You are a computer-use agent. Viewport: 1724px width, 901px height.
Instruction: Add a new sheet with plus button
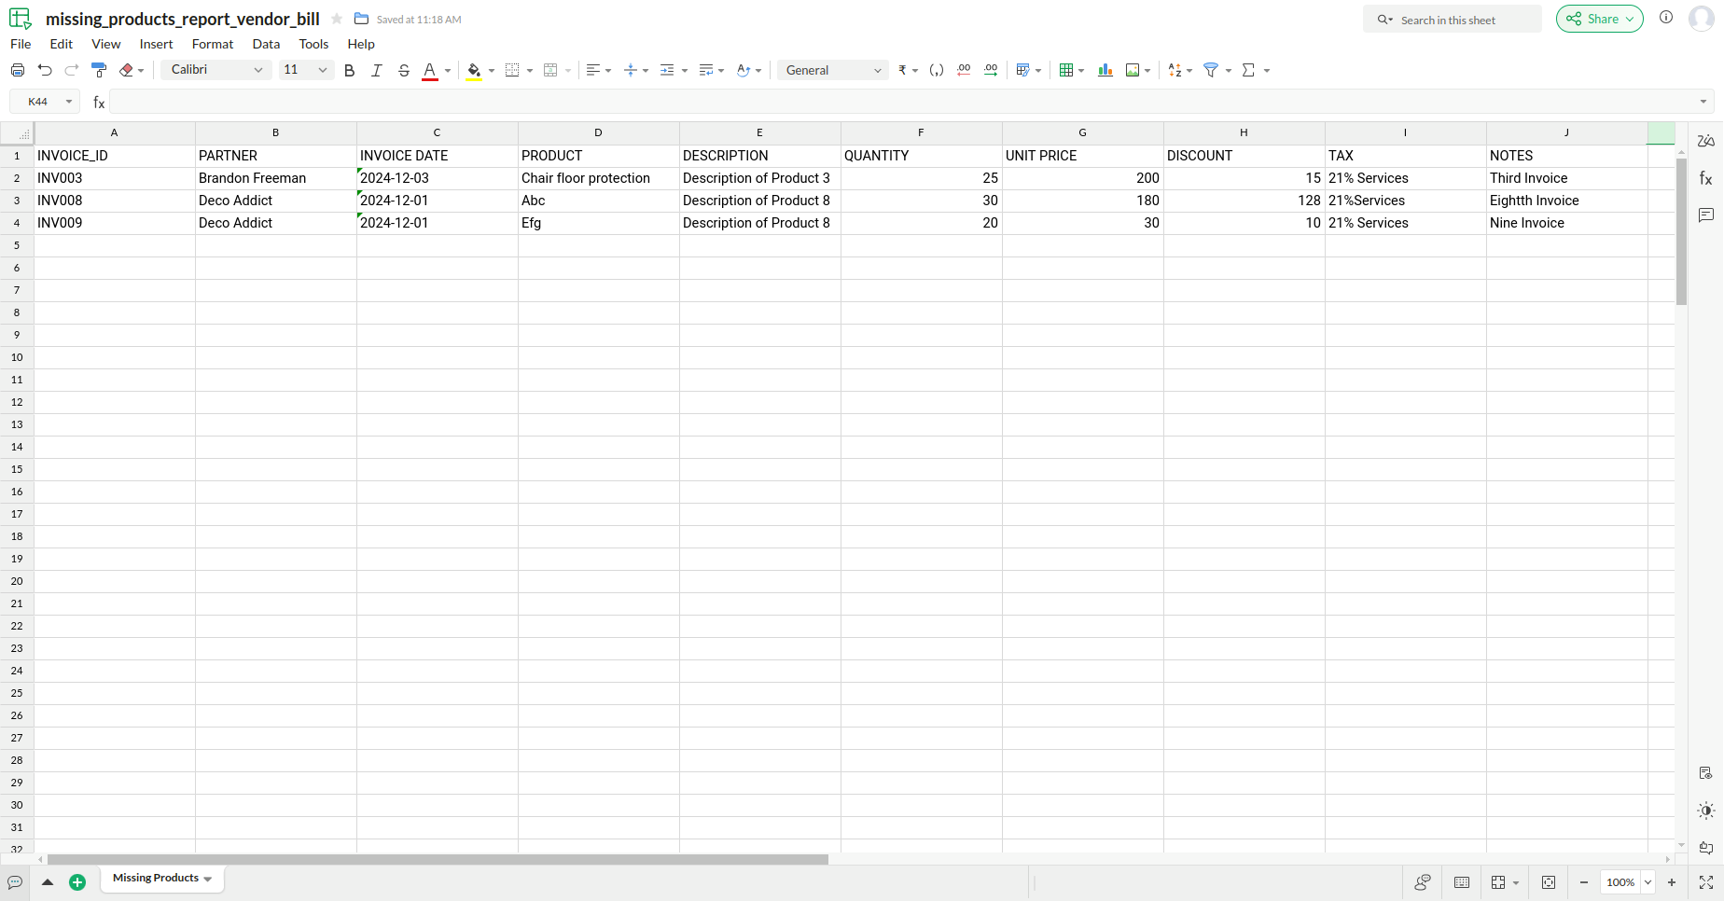77,882
